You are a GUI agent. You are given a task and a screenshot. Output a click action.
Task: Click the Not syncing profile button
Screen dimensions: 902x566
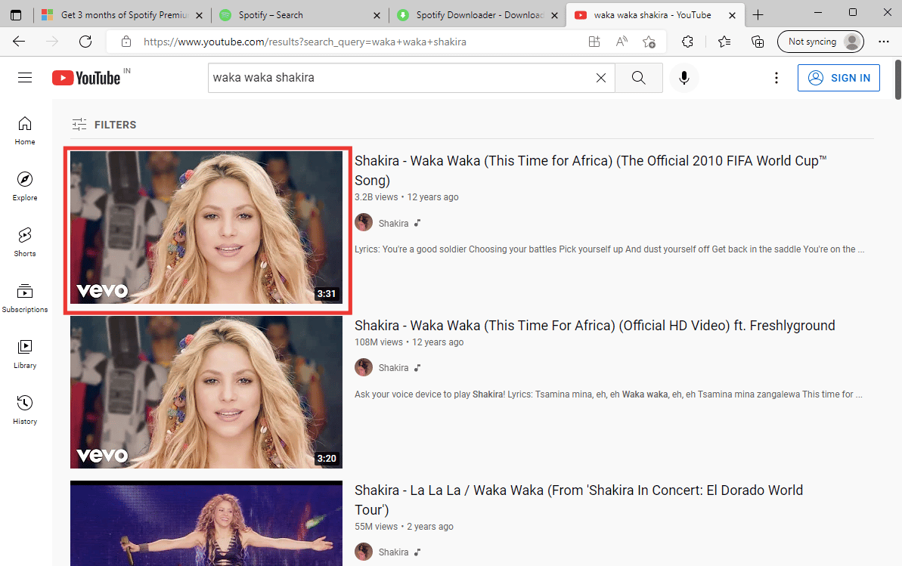pyautogui.click(x=820, y=42)
